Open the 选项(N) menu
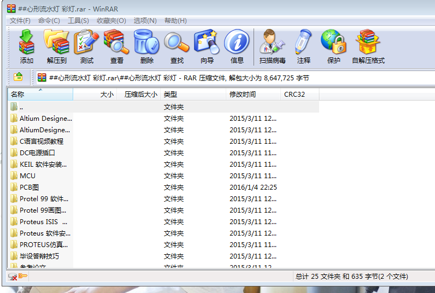Screen dimensions: 435x293 pos(145,21)
